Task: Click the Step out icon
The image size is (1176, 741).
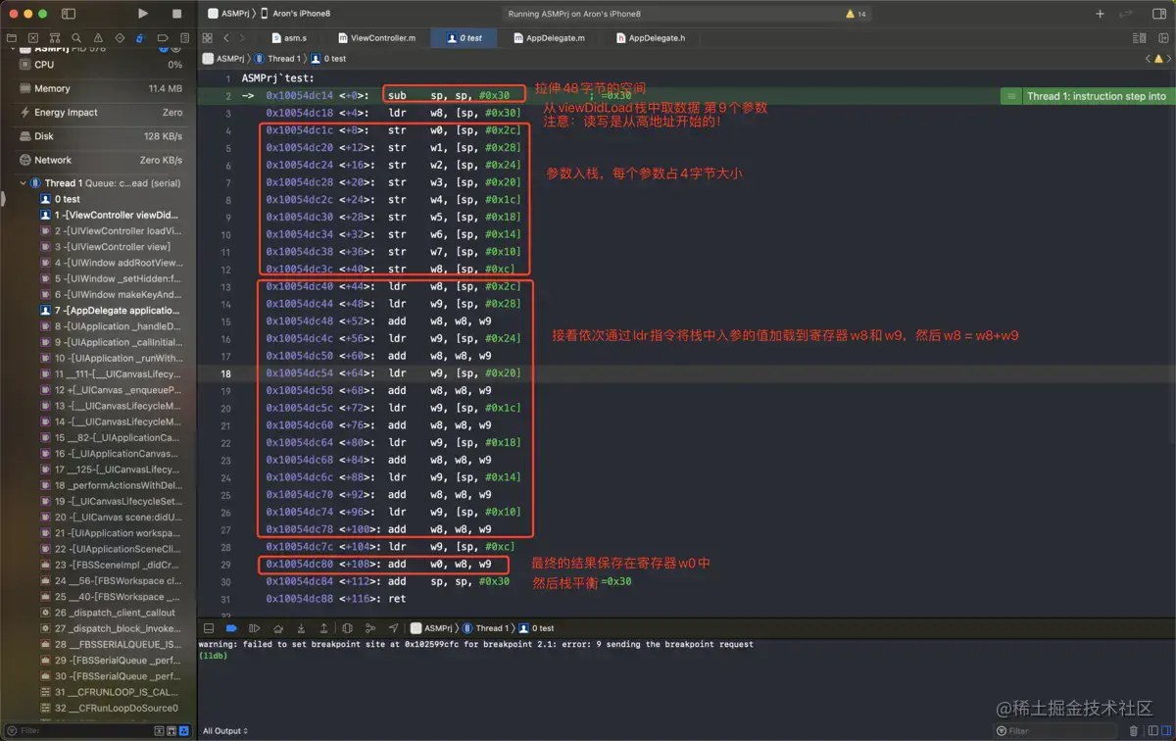Action: click(323, 628)
